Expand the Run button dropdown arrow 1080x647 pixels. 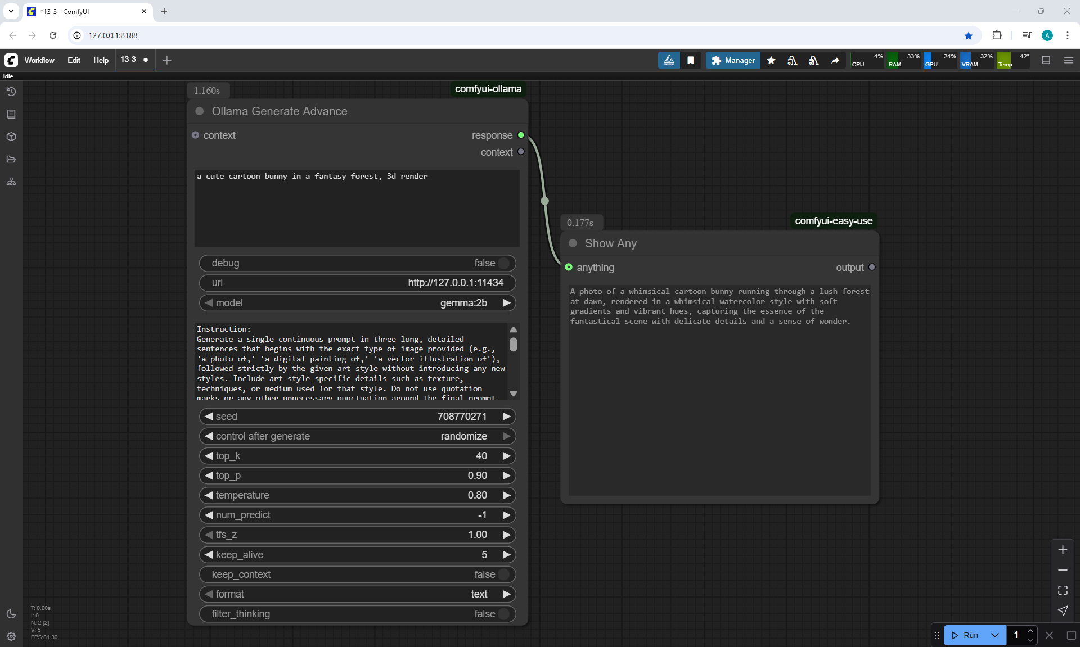click(x=994, y=635)
